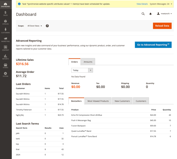Screen dimensions: 177x159
Task: Click the scope help question mark icon
Action: [47, 26]
